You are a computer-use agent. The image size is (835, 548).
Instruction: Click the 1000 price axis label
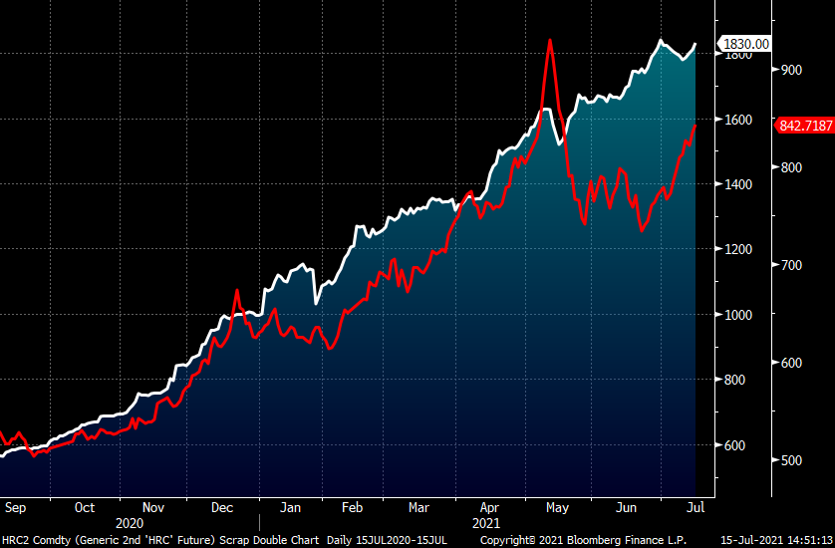738,315
